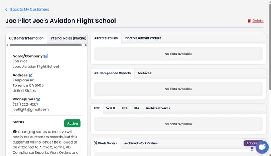The image size is (271, 156).
Task: Click the edit icon next to Phone/Email
Action: click(39, 99)
